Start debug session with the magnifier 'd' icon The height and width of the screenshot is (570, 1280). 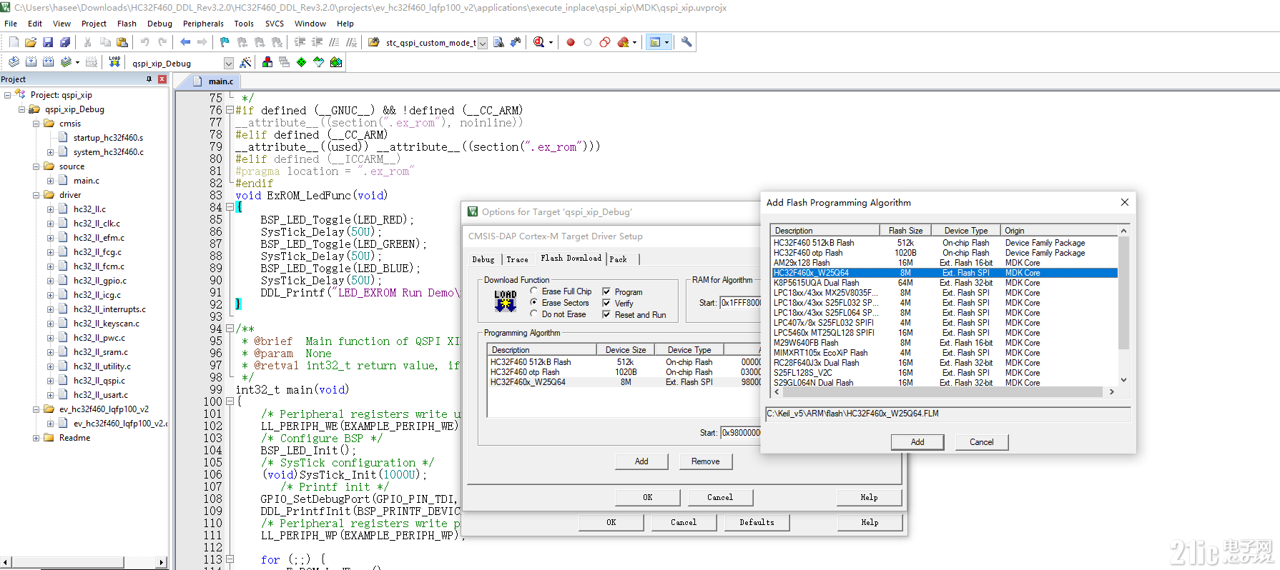tap(538, 42)
